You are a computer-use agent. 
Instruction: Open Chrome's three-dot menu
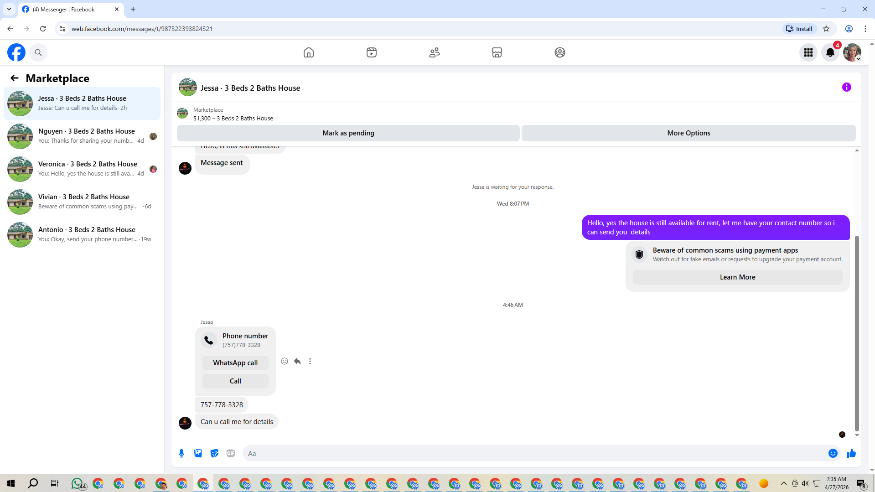coord(865,29)
